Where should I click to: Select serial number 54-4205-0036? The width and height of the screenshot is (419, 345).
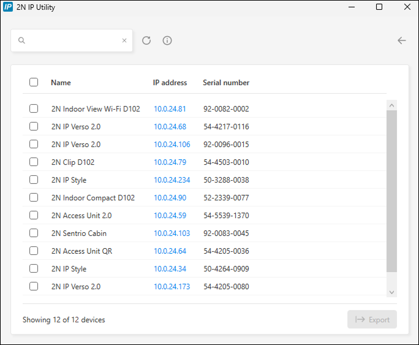coord(226,251)
